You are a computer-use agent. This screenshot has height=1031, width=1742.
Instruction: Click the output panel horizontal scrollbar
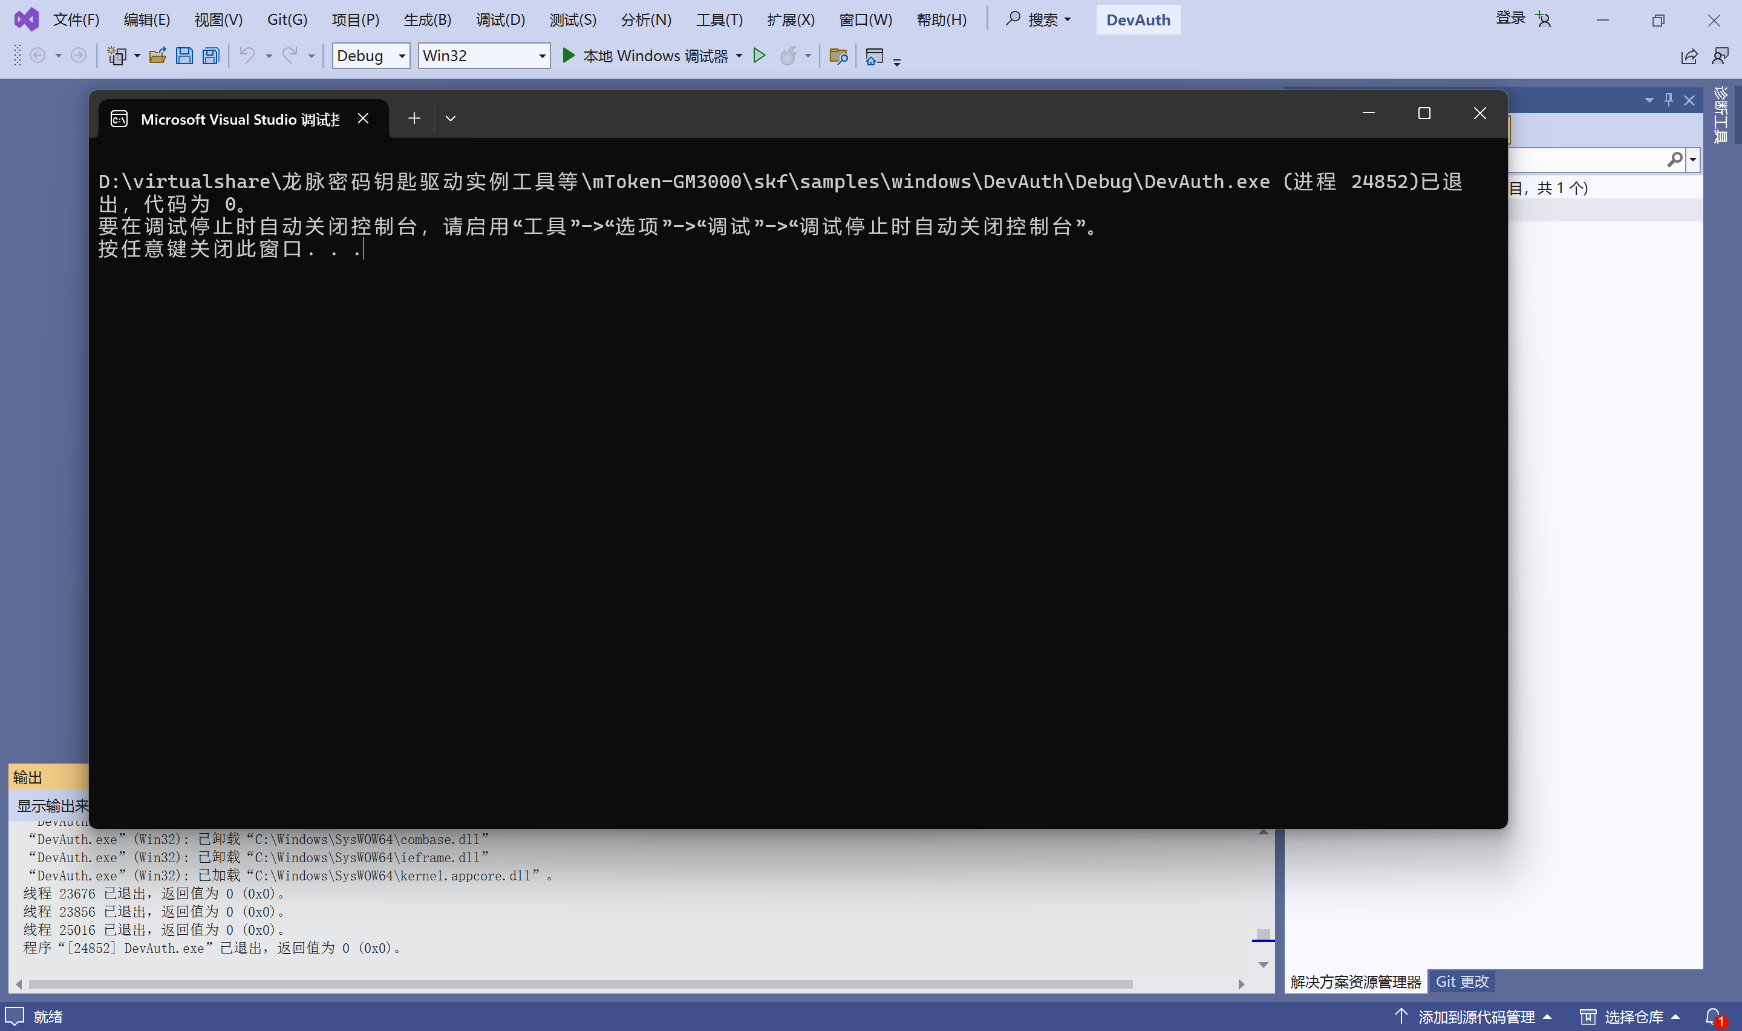pyautogui.click(x=581, y=984)
